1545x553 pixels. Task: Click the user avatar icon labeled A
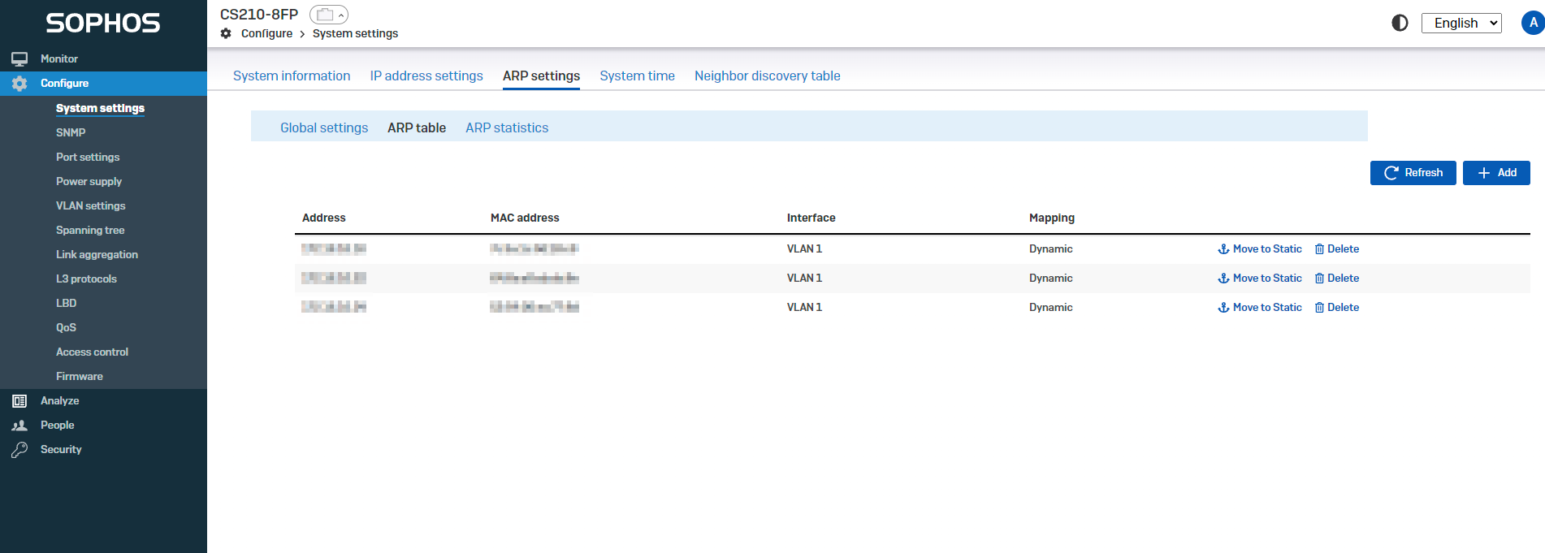(1532, 23)
